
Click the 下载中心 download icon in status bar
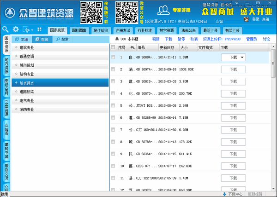pyautogui.click(x=225, y=194)
